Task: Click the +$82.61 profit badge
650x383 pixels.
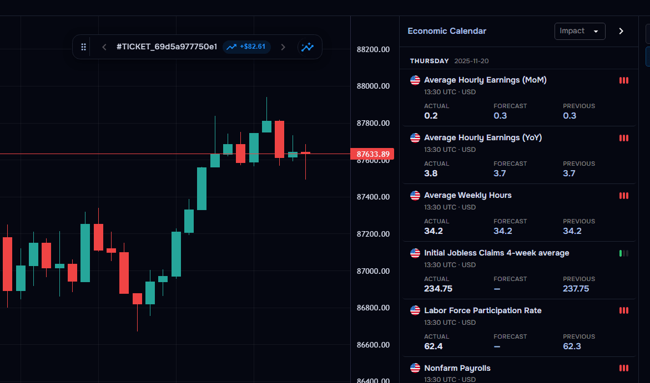Action: (x=246, y=47)
